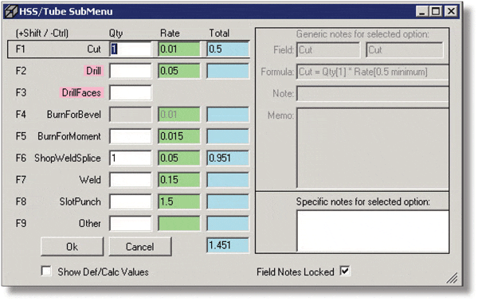Click the empty Other rate field
Screen dimensions: 478x301
(x=179, y=223)
